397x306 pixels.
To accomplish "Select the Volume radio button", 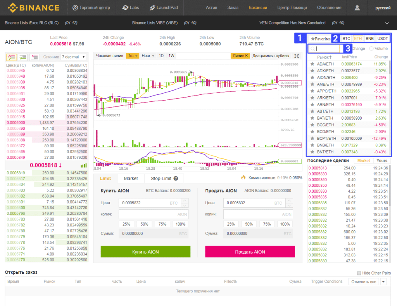I will 371,49.
